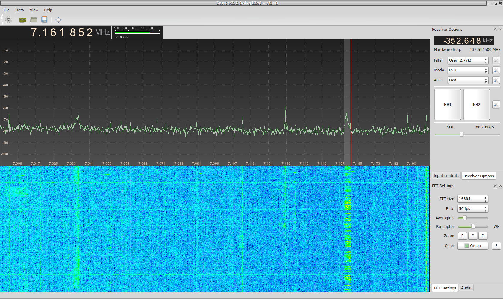Click the load settings folder icon
The width and height of the screenshot is (503, 299).
point(34,20)
